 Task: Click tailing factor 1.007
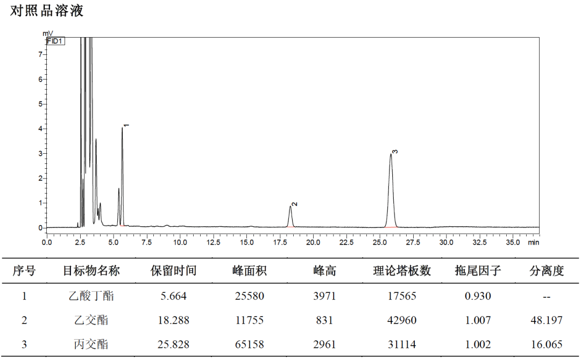[x=478, y=320]
